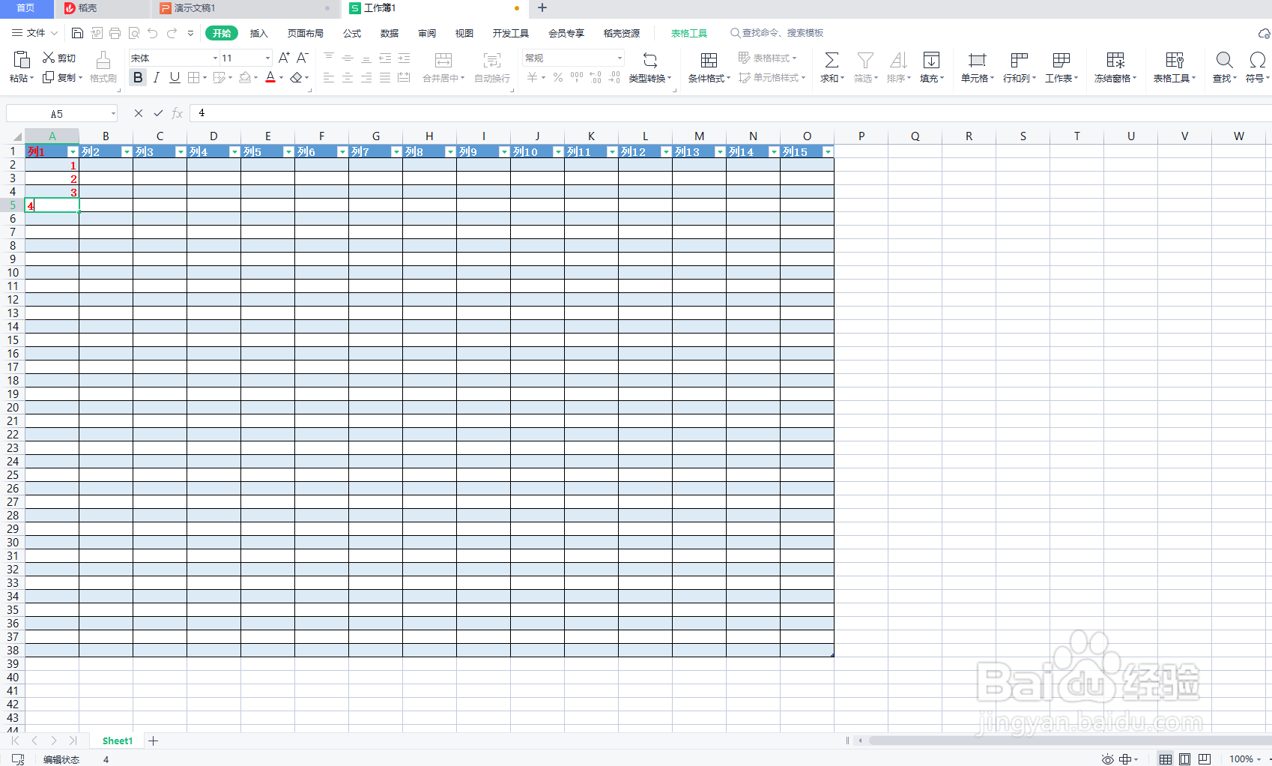
Task: Click the Type Conversion (类型转换) icon
Action: [650, 60]
